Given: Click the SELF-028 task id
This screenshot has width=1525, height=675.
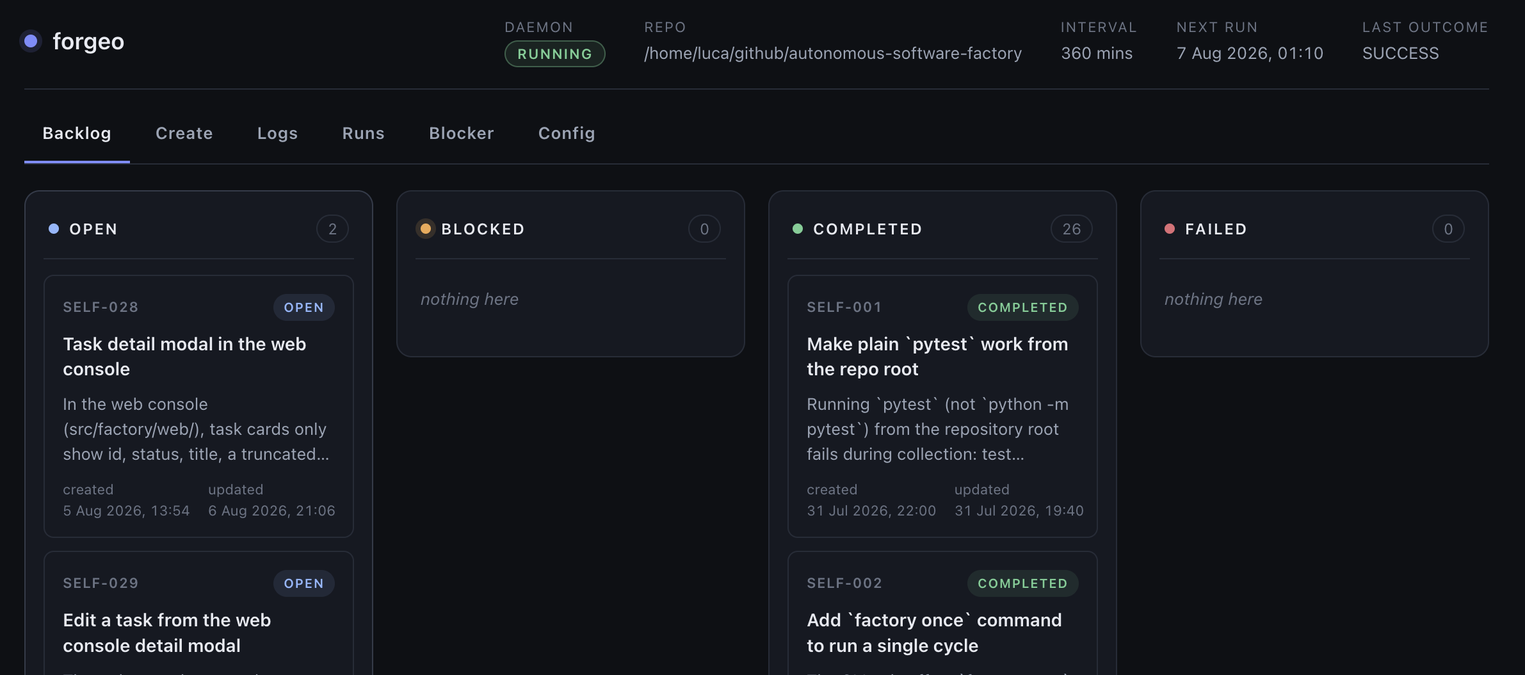Looking at the screenshot, I should (x=101, y=307).
